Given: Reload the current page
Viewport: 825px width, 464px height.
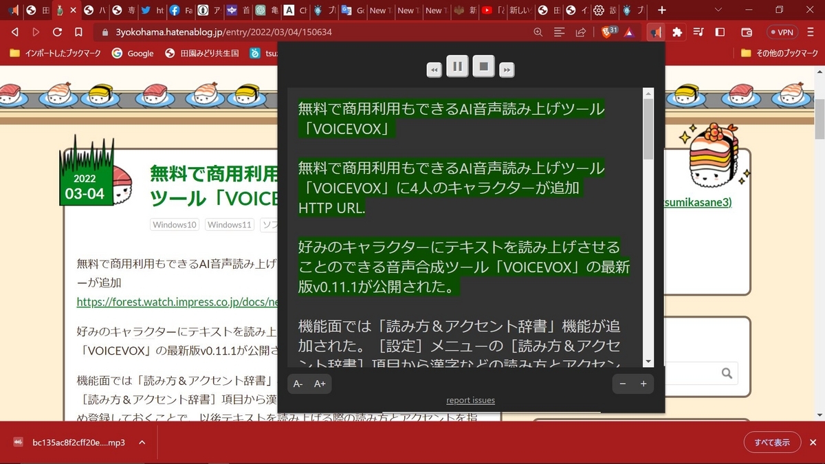Looking at the screenshot, I should click(x=57, y=32).
